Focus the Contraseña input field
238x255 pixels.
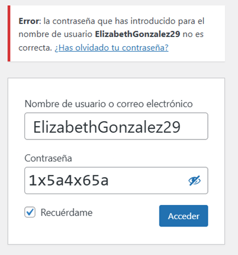point(116,180)
